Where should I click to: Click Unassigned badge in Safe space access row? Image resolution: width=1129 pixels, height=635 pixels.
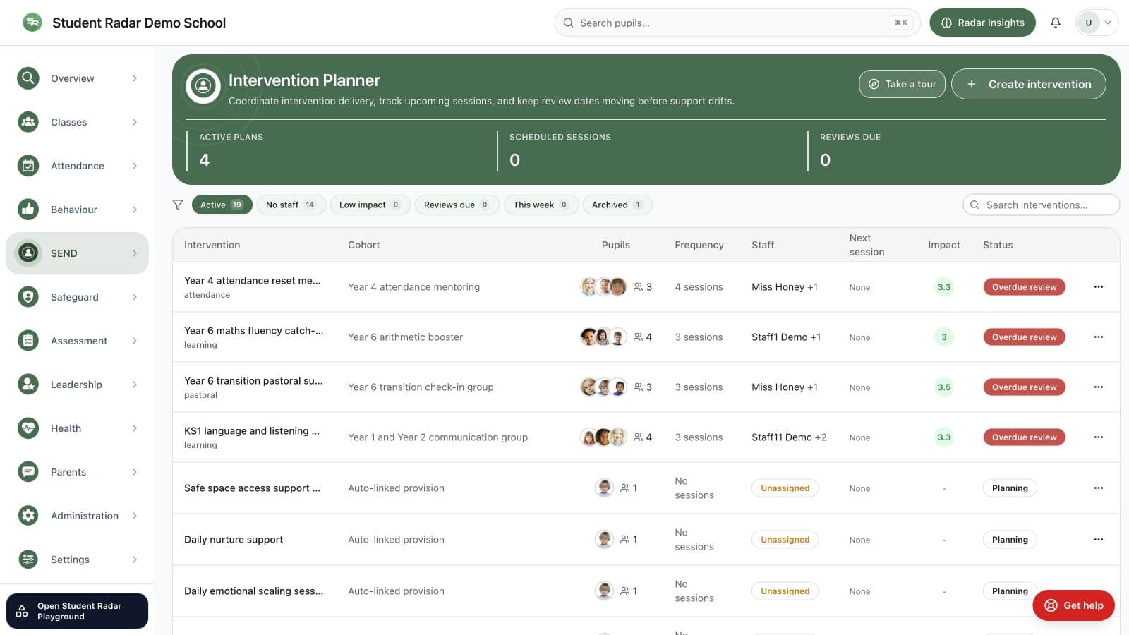pyautogui.click(x=785, y=488)
